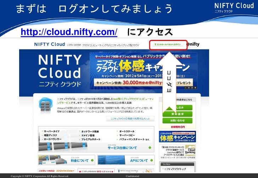258x178 pixels.
Task: Open the green IaaS型パブリッククラウド text link
Action: [133, 99]
